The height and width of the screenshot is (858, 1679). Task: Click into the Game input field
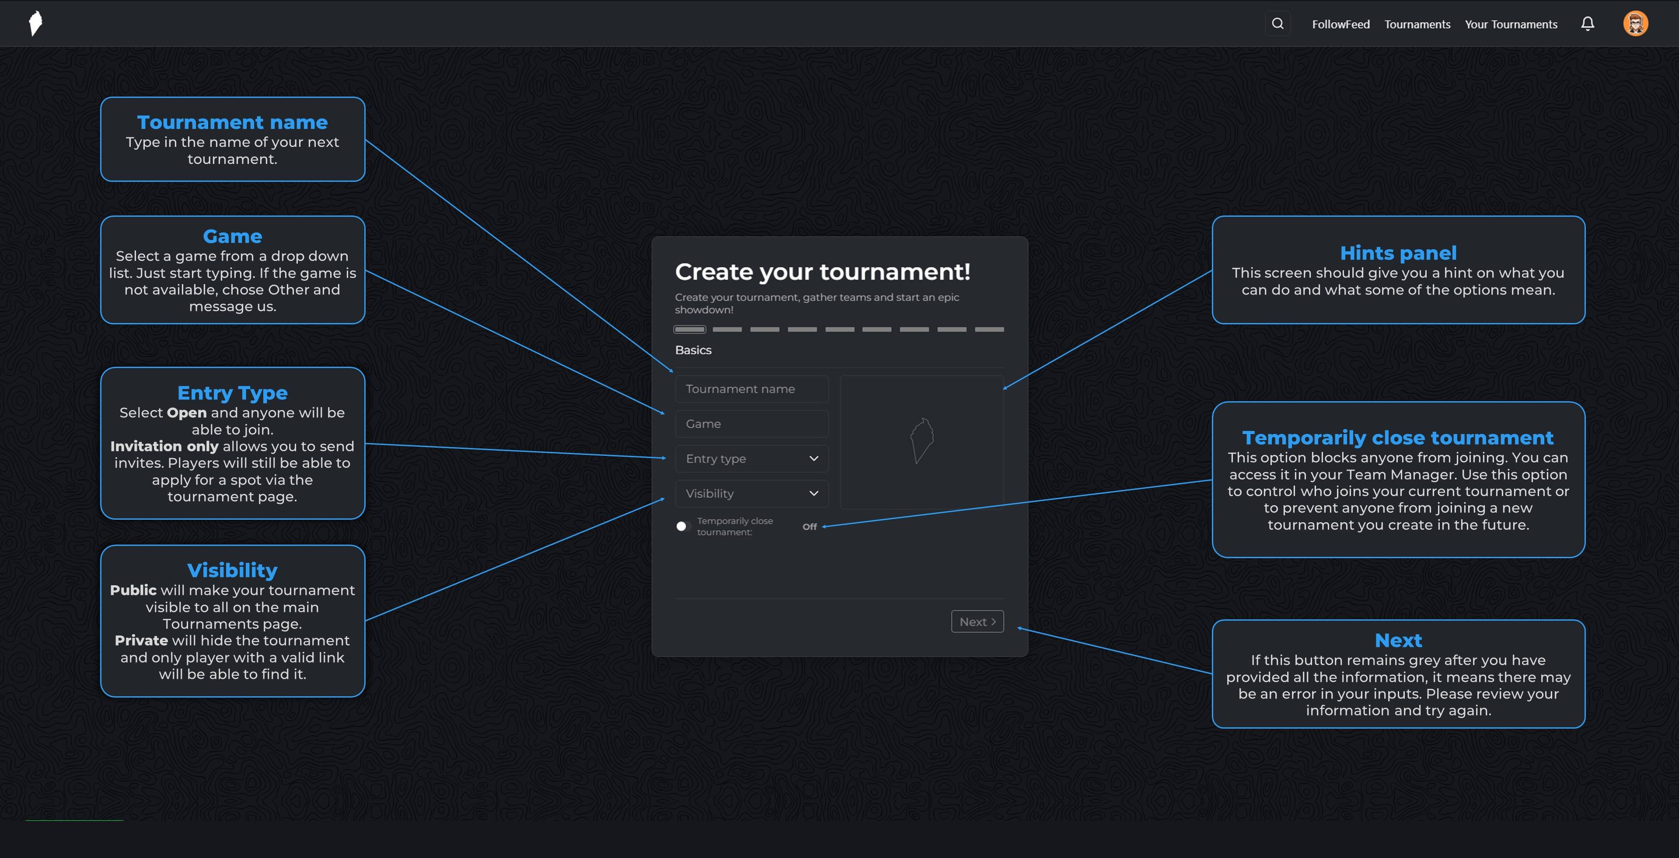coord(751,424)
